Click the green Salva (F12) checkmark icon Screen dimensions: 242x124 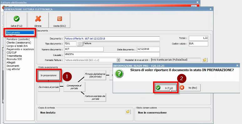17,19
